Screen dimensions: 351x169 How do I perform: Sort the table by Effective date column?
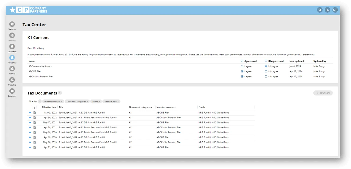tap(49, 107)
